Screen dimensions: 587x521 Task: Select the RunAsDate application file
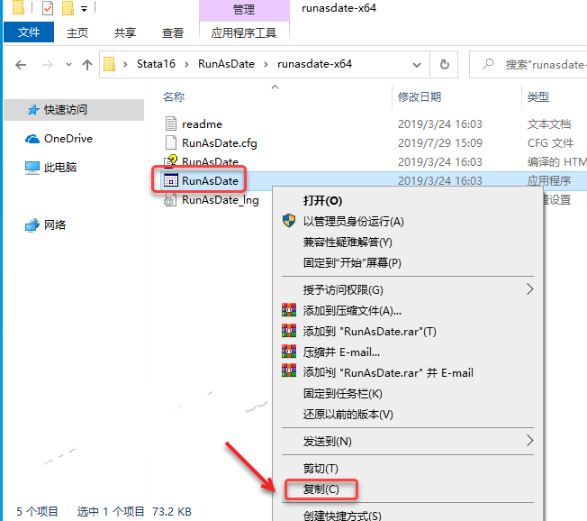coord(210,181)
